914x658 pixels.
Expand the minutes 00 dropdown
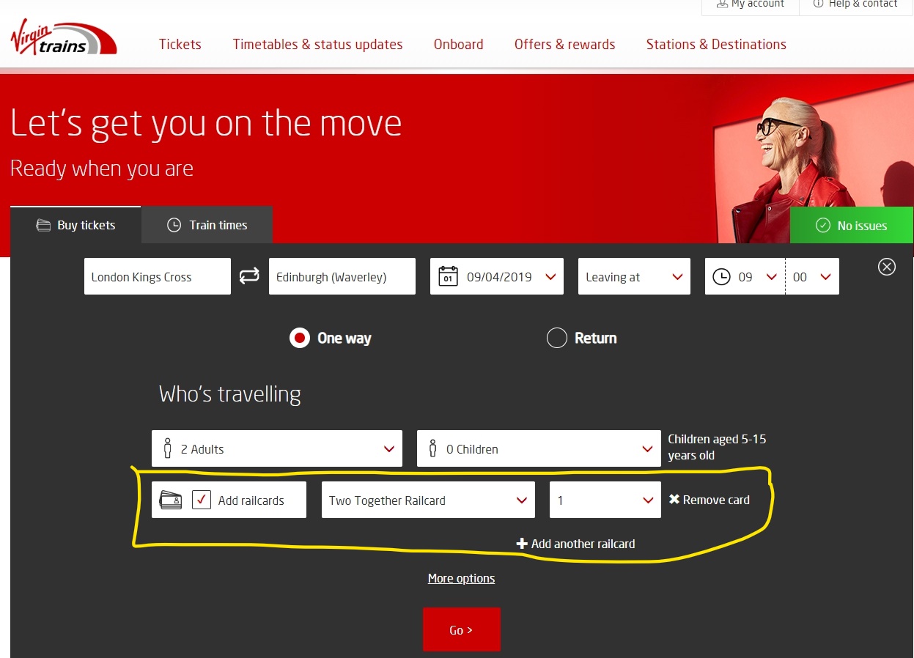(812, 276)
